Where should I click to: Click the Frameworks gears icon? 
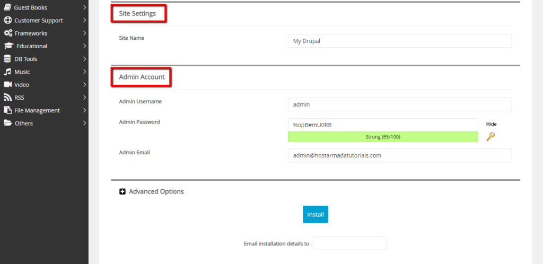[x=8, y=33]
